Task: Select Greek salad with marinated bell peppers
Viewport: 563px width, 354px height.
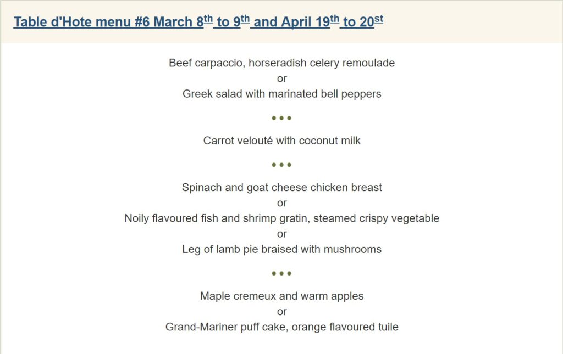Action: tap(281, 94)
